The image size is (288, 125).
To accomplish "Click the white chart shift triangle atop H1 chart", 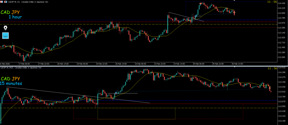I will pyautogui.click(x=234, y=1).
